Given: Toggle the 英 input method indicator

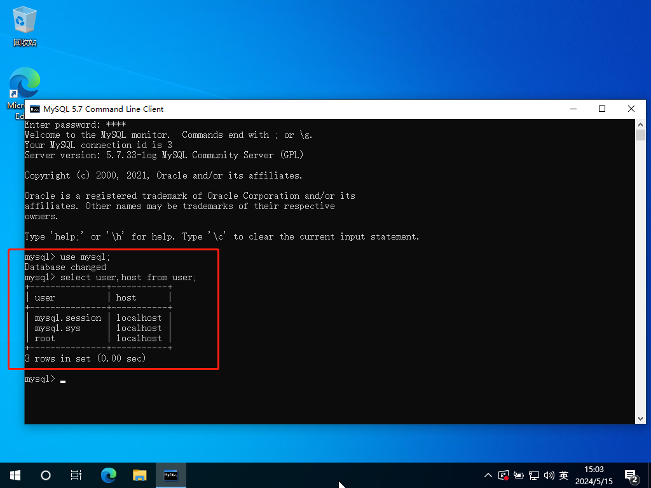Looking at the screenshot, I should coord(564,475).
